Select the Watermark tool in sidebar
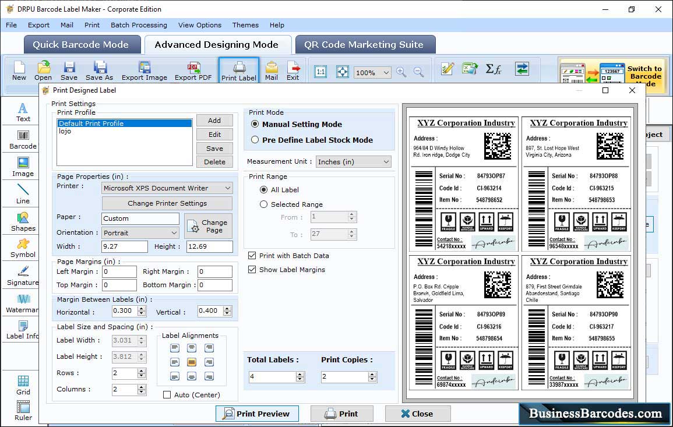Image resolution: width=673 pixels, height=427 pixels. (22, 304)
